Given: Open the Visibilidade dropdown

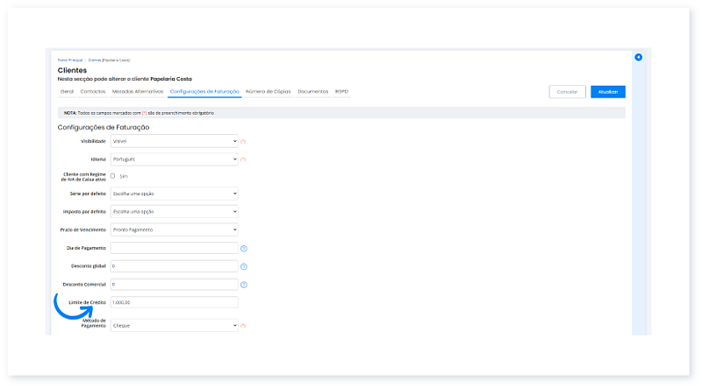Looking at the screenshot, I should point(174,141).
